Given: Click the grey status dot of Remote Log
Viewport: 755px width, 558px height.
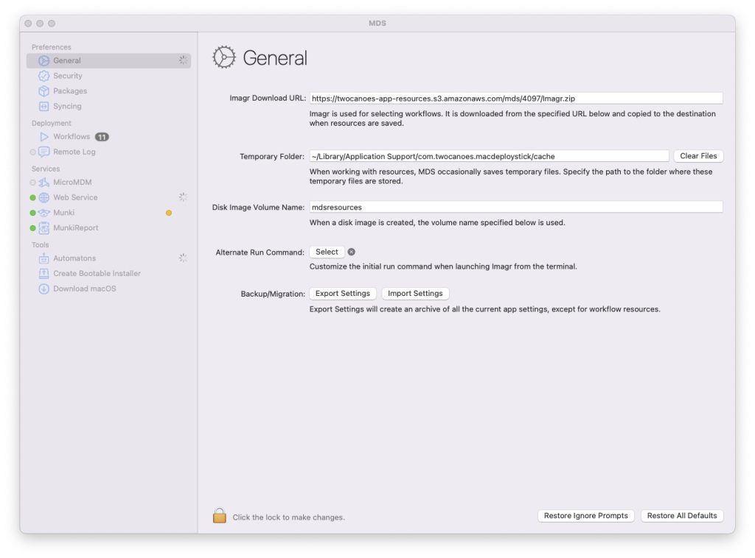Looking at the screenshot, I should (x=32, y=152).
